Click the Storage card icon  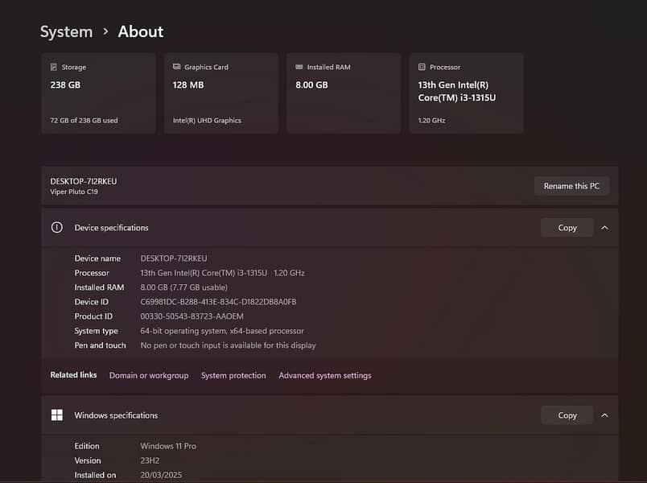pyautogui.click(x=54, y=67)
